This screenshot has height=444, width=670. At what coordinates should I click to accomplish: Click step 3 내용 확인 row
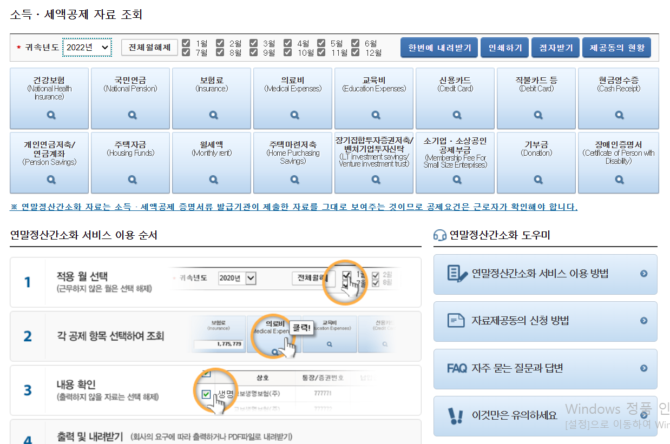pos(215,390)
